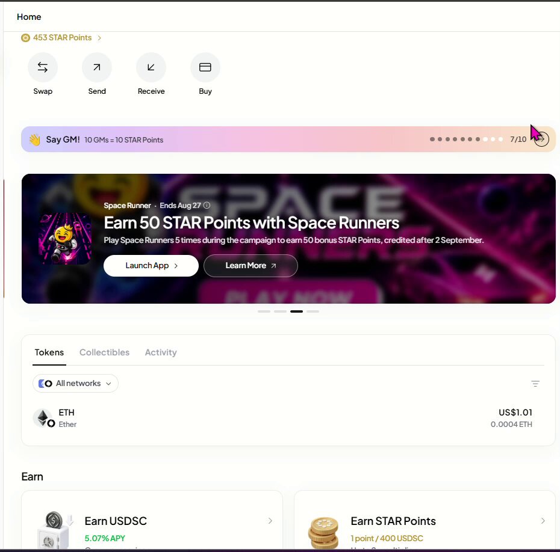Click the Launch App button

tap(151, 266)
